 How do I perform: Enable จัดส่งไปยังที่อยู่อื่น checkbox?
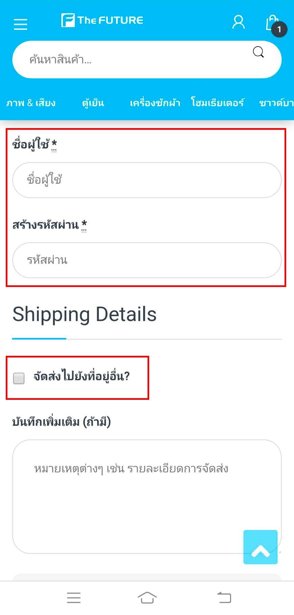tap(19, 378)
